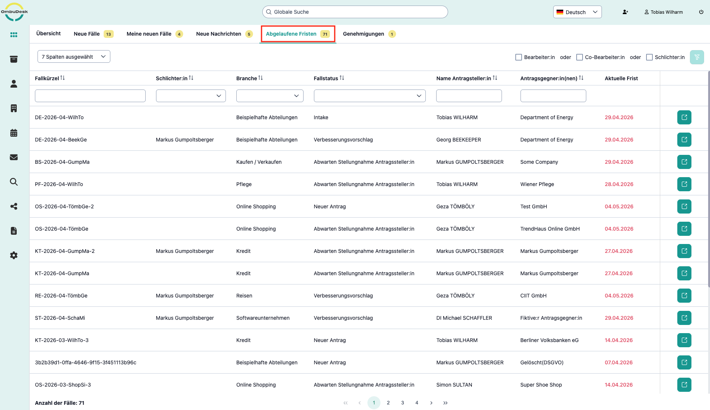The width and height of the screenshot is (710, 410).
Task: Switch to Meine neuen Fälle tab
Action: coord(155,34)
